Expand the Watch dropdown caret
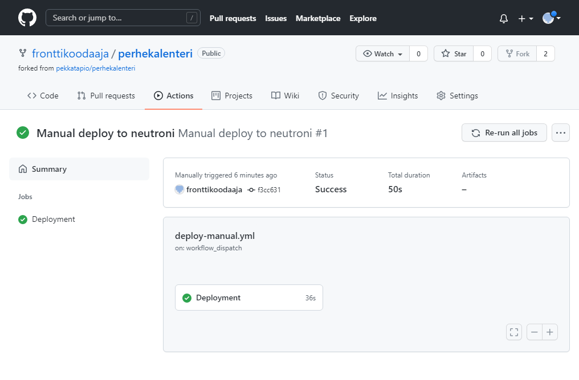 pos(400,54)
